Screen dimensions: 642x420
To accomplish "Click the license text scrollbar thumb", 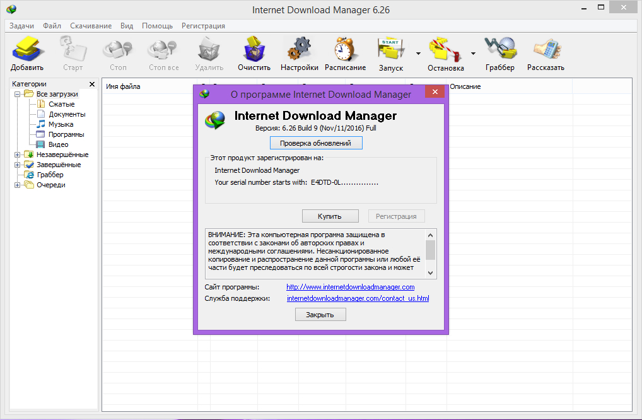I will 430,250.
